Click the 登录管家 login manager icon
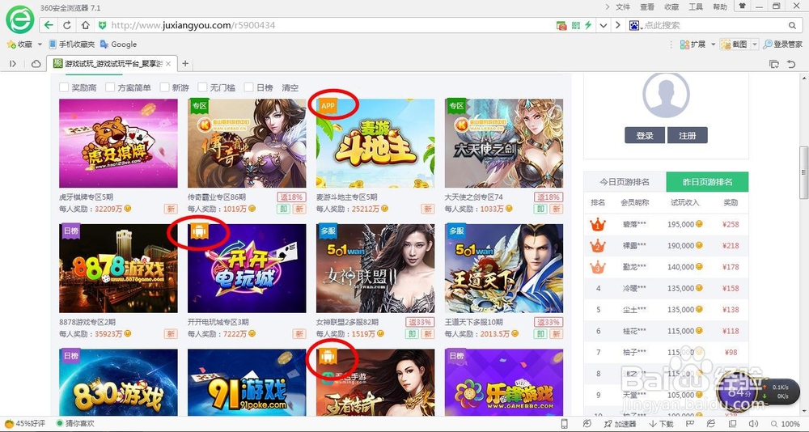 tap(782, 44)
